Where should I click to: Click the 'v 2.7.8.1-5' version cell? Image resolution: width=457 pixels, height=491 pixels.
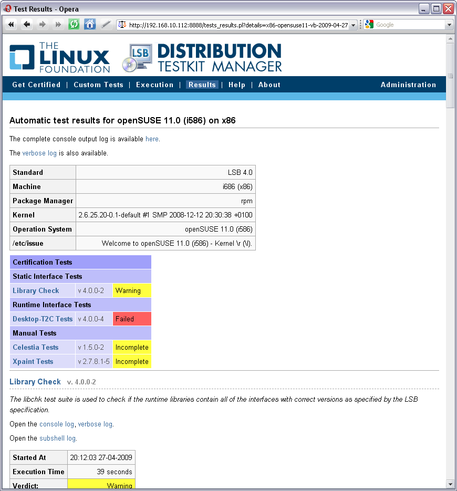coord(94,362)
